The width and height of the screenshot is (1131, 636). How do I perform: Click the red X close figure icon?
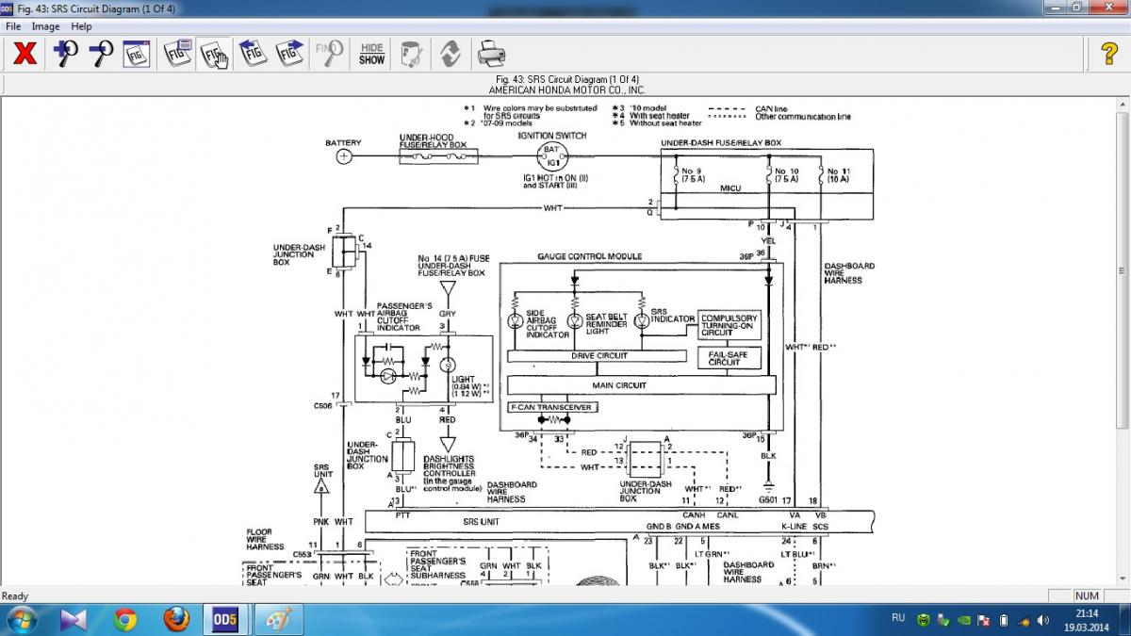tap(25, 54)
